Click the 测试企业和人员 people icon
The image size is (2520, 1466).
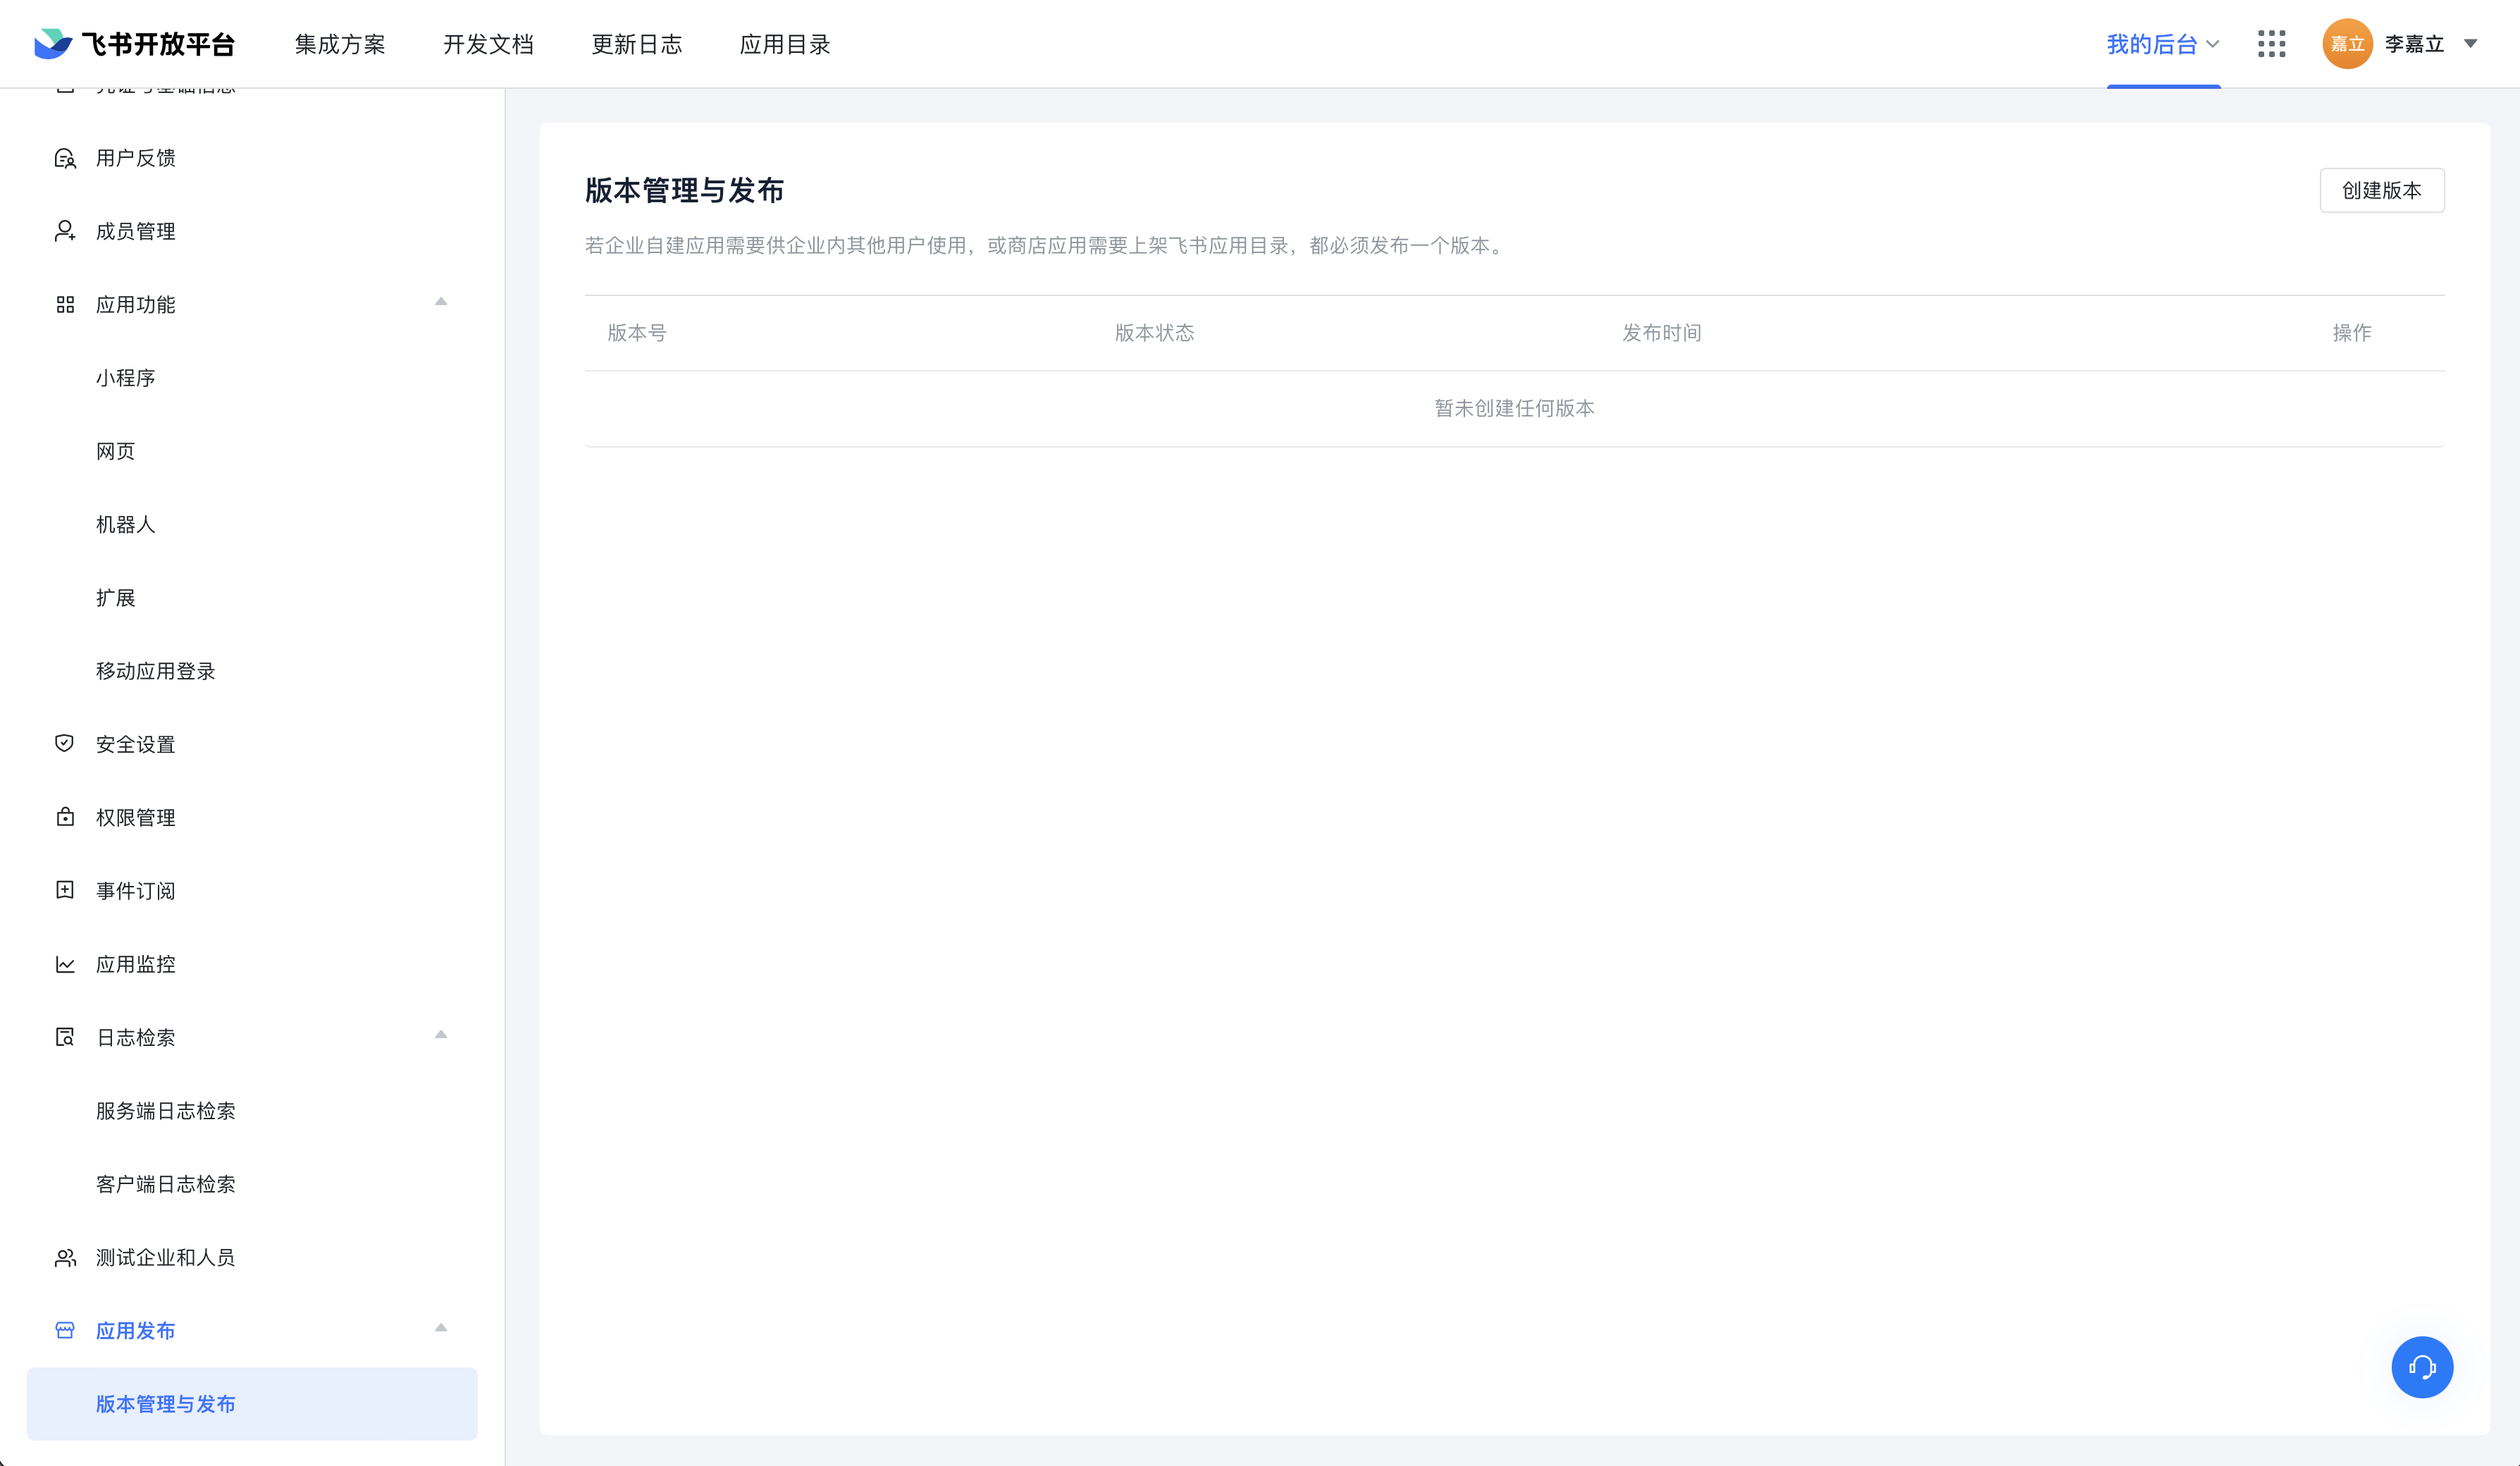[64, 1257]
